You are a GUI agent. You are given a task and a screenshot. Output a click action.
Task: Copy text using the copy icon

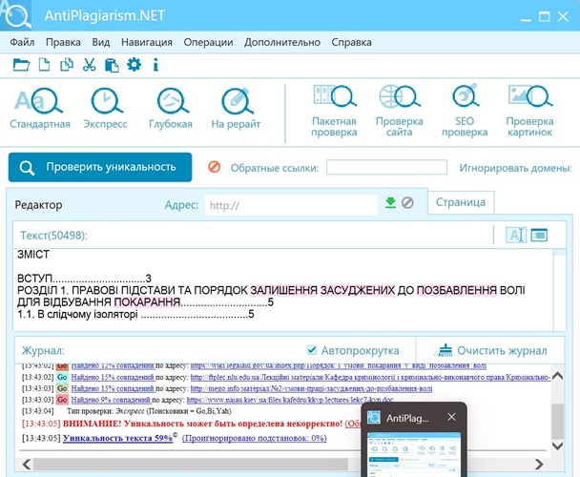[67, 65]
